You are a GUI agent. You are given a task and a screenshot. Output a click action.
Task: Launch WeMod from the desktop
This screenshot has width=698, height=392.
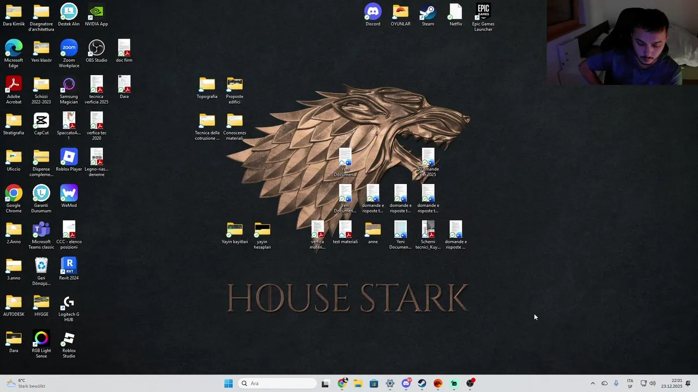[69, 197]
